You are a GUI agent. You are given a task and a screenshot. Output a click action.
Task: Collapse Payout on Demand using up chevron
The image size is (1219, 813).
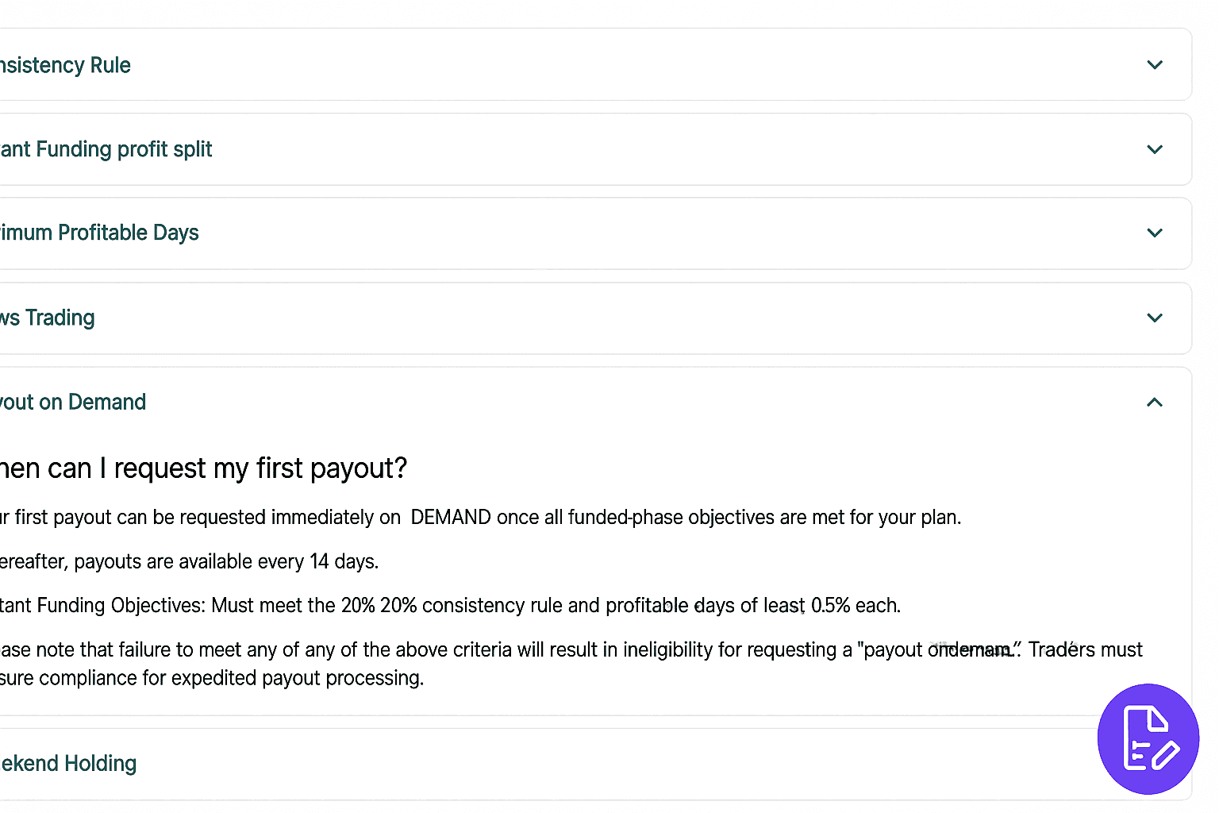click(x=1155, y=403)
